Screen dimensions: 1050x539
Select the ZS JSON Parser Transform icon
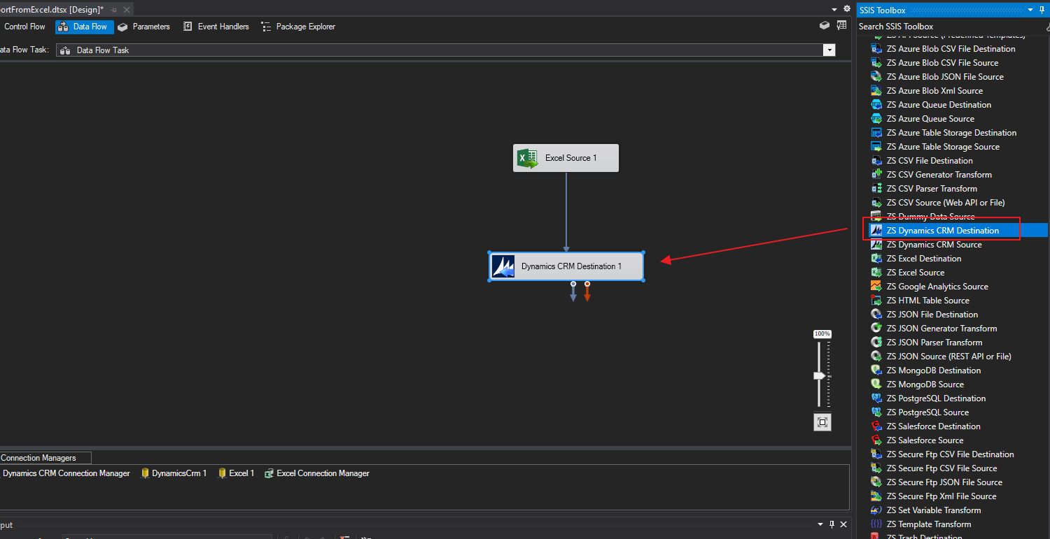coord(876,342)
